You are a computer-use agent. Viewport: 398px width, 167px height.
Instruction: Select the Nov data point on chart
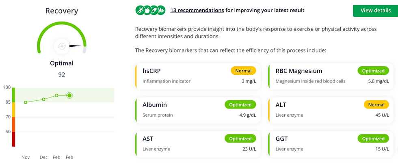coord(26,102)
